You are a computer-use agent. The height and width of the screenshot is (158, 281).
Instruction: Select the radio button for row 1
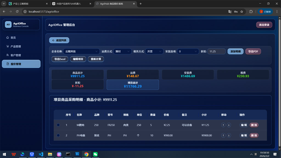pos(58,125)
